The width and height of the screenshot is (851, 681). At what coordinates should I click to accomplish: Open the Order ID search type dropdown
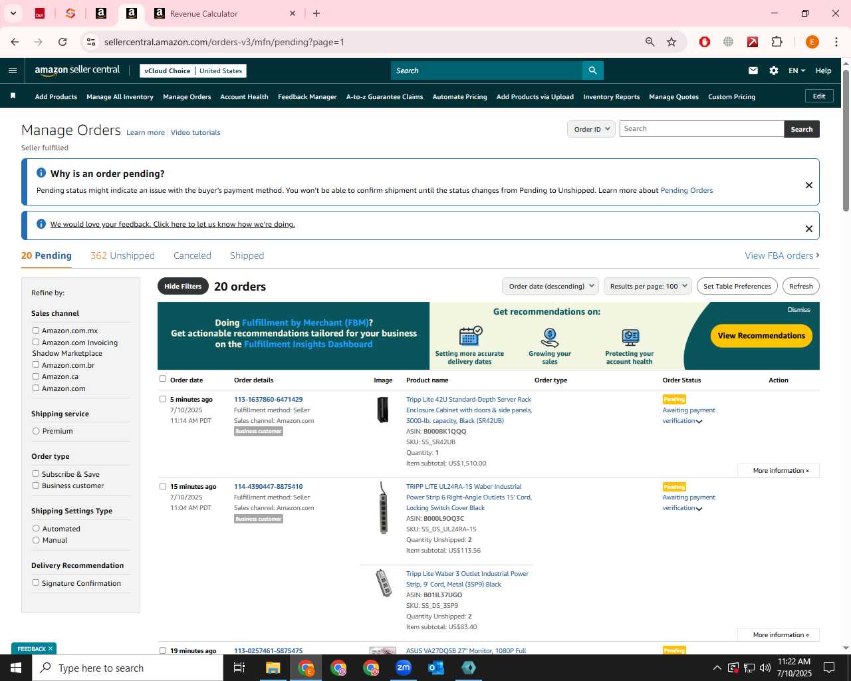(591, 129)
